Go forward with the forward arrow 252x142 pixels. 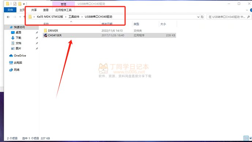click(x=15, y=17)
